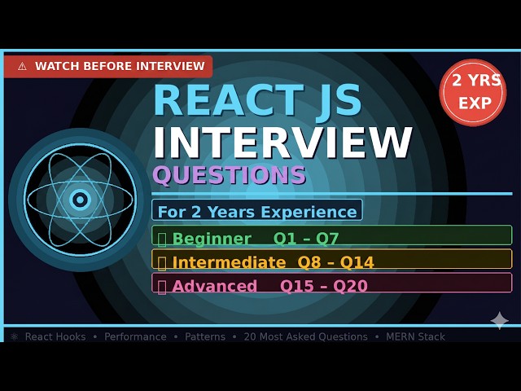The width and height of the screenshot is (521, 391).
Task: Click the For 2 Years Experience box
Action: tap(257, 210)
